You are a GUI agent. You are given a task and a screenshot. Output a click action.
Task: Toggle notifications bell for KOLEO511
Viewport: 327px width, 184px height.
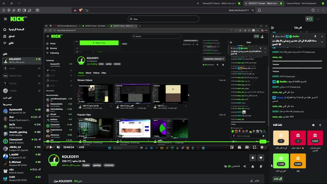(x=253, y=158)
